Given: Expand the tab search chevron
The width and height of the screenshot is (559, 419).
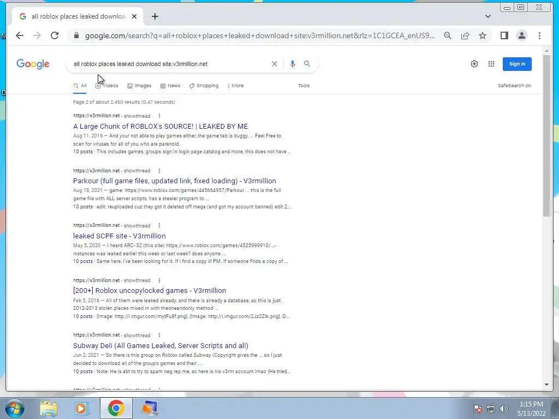Looking at the screenshot, I should pyautogui.click(x=487, y=16).
